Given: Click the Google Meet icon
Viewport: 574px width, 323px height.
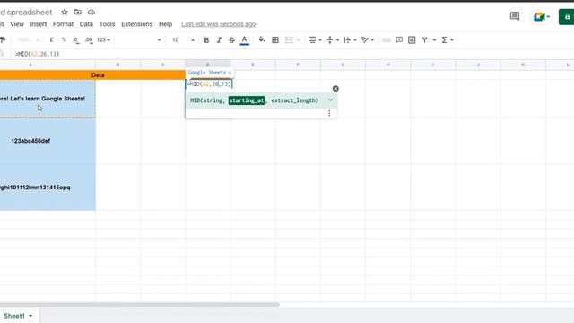Looking at the screenshot, I should (540, 17).
